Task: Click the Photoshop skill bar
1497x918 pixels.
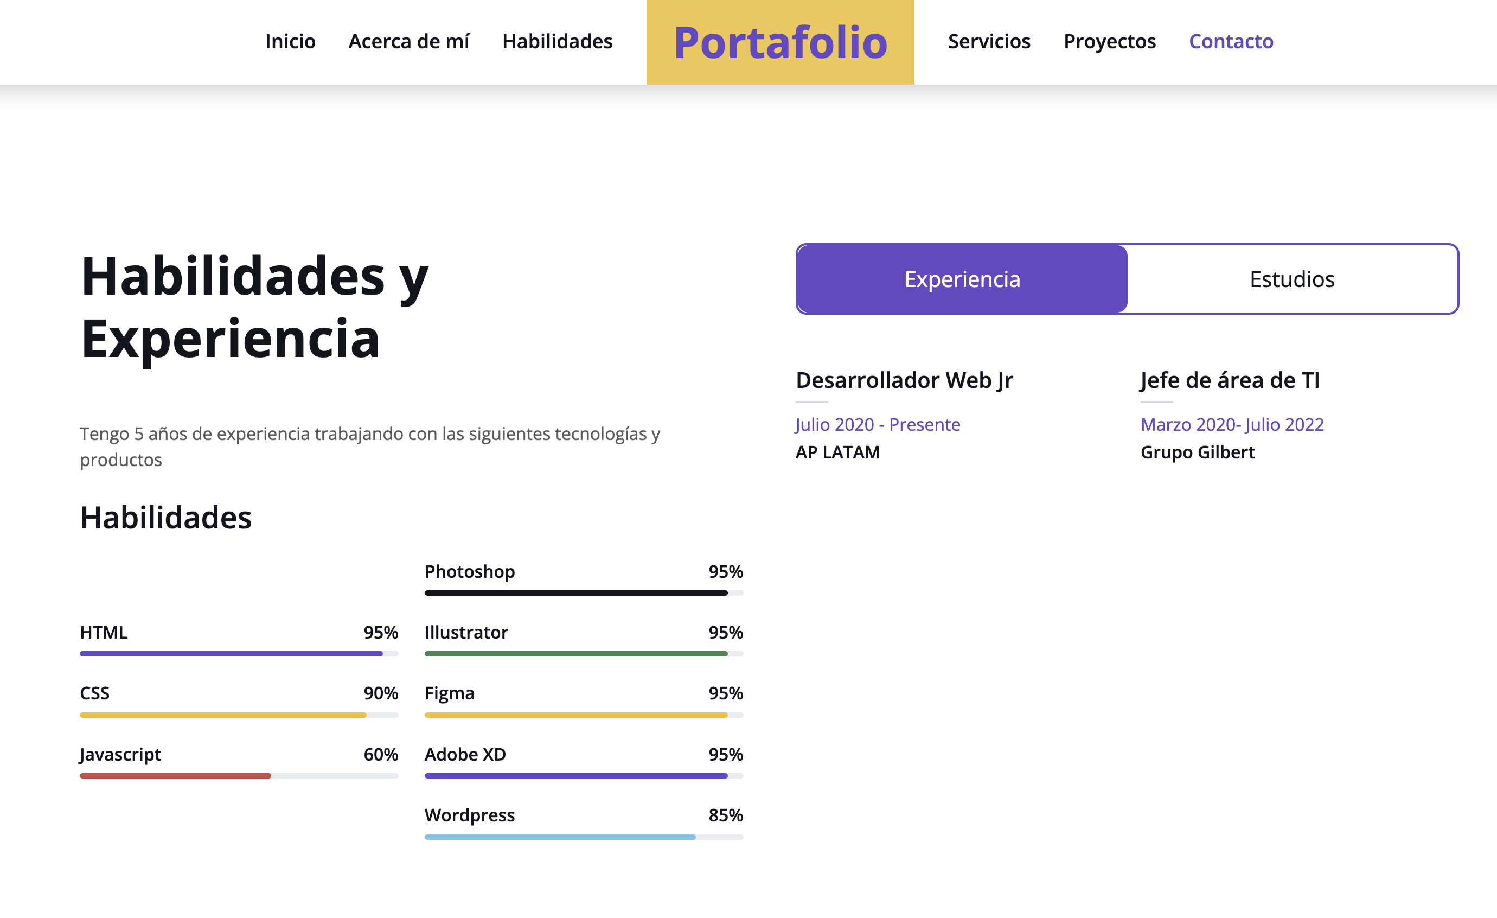Action: point(583,593)
